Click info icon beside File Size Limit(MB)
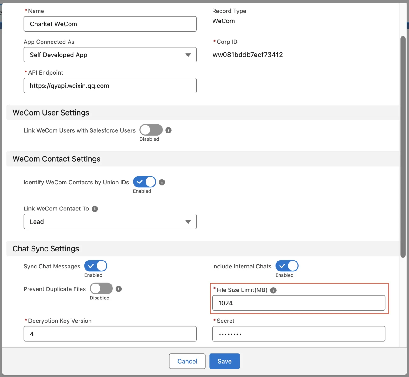 [x=273, y=290]
